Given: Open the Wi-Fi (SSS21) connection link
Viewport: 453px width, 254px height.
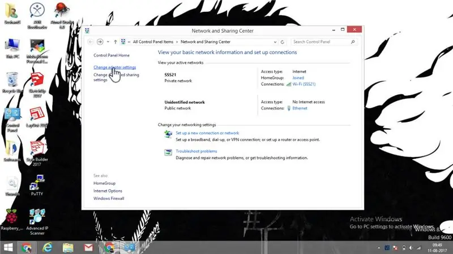Looking at the screenshot, I should pyautogui.click(x=304, y=84).
